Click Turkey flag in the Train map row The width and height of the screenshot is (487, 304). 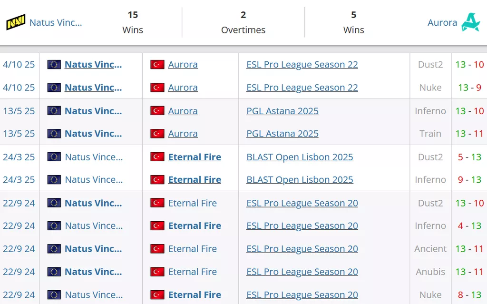point(157,134)
